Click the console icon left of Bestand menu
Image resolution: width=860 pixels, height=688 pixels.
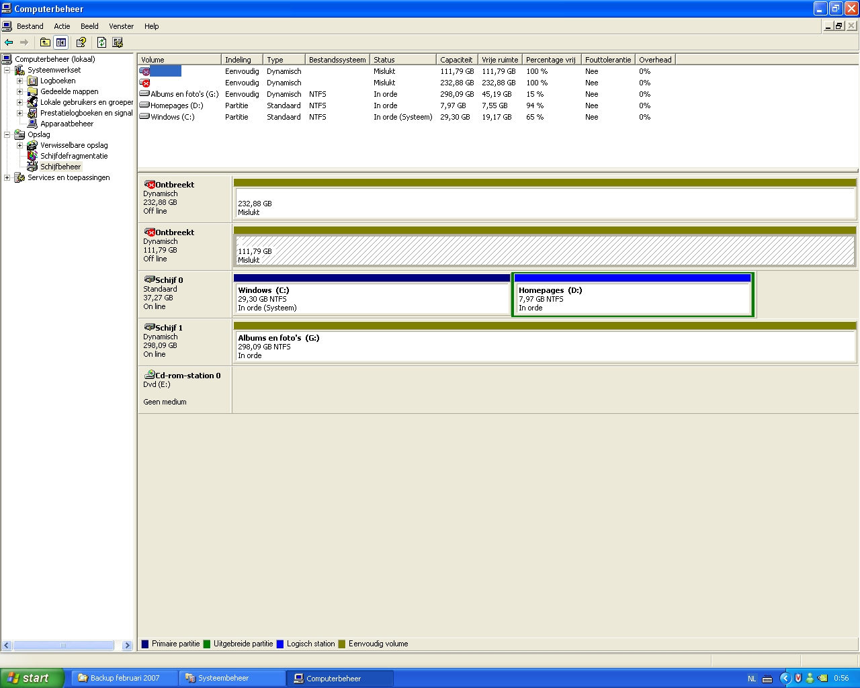[x=7, y=26]
